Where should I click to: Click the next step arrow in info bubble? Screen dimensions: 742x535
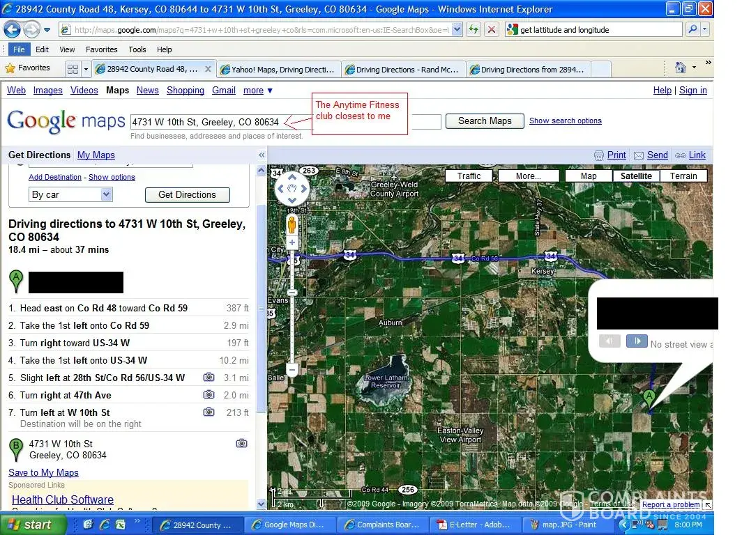636,341
